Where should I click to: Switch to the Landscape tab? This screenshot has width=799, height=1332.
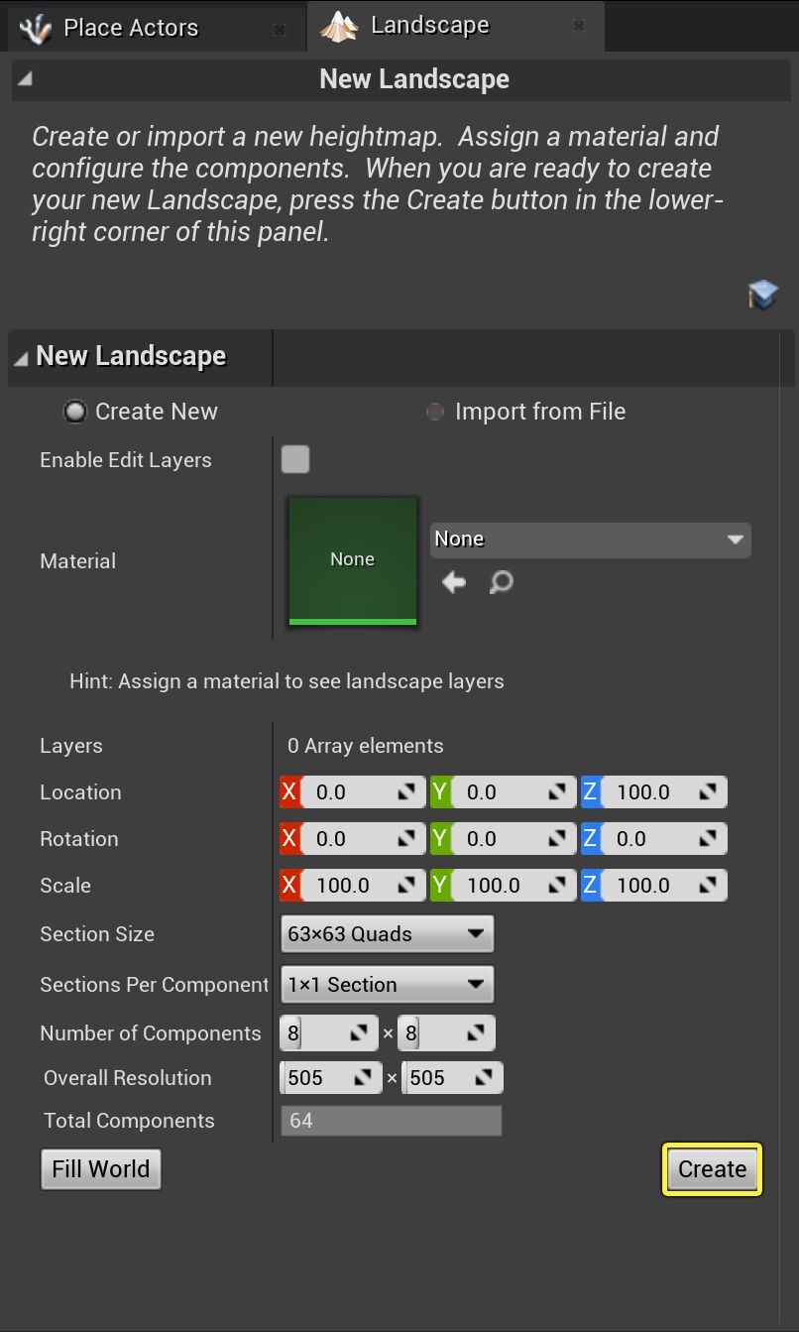click(x=429, y=26)
